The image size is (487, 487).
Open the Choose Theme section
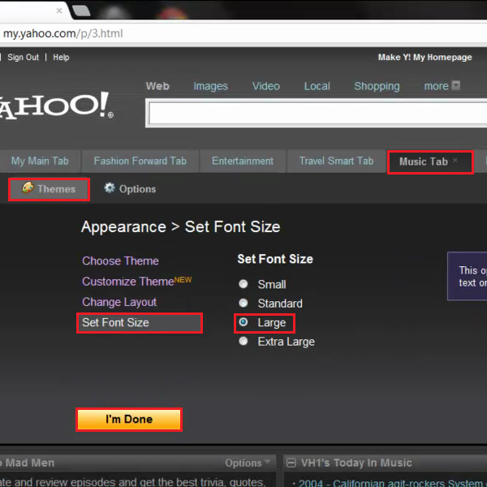point(120,261)
